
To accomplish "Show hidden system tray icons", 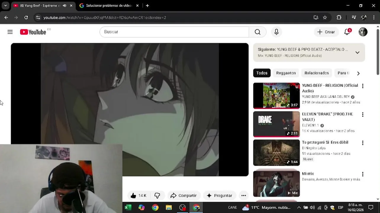I will click(299, 208).
